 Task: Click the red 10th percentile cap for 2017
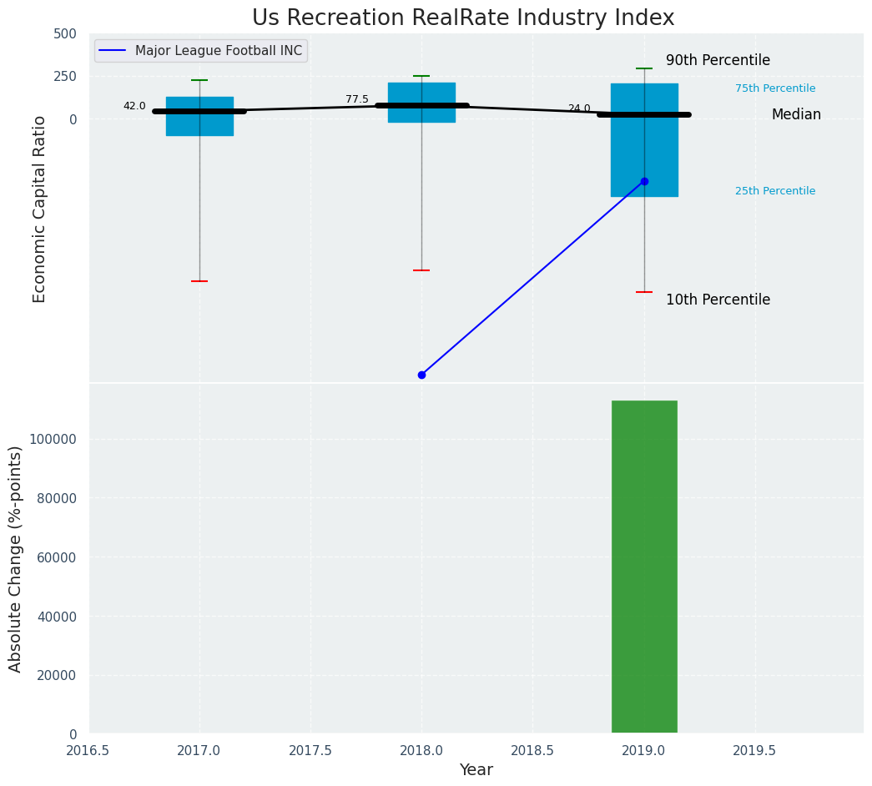coord(199,281)
